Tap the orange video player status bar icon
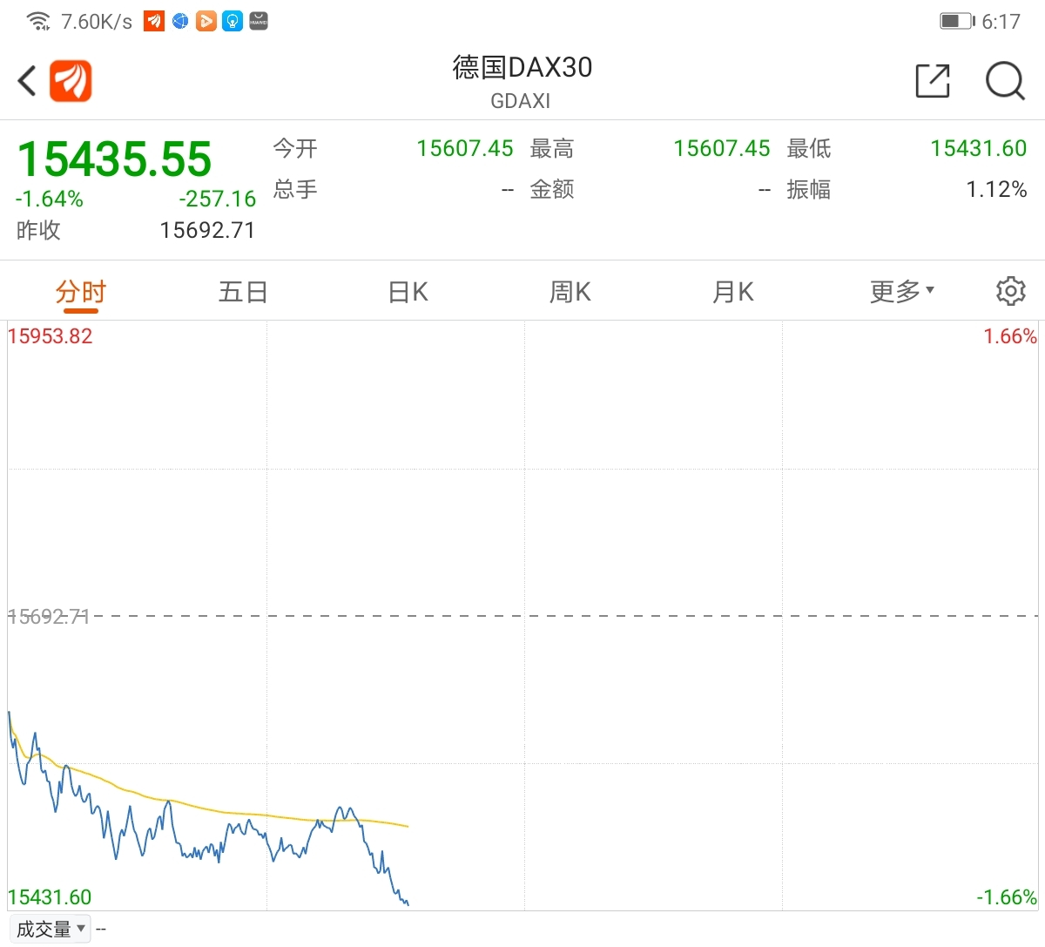 [x=206, y=21]
